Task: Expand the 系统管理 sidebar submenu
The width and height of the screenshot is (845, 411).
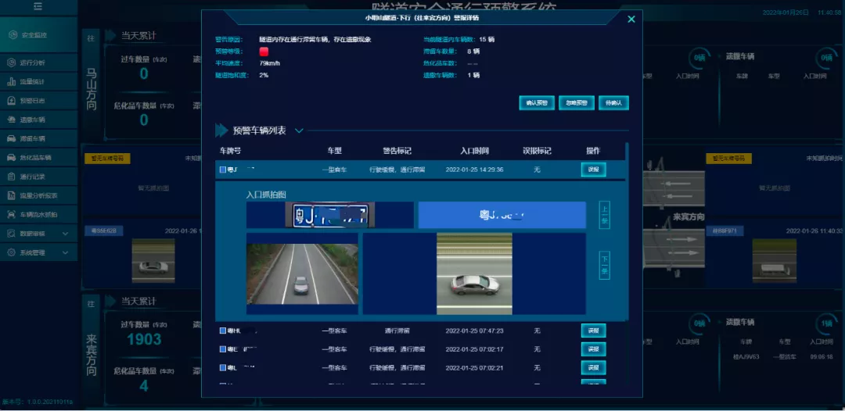Action: tap(65, 252)
